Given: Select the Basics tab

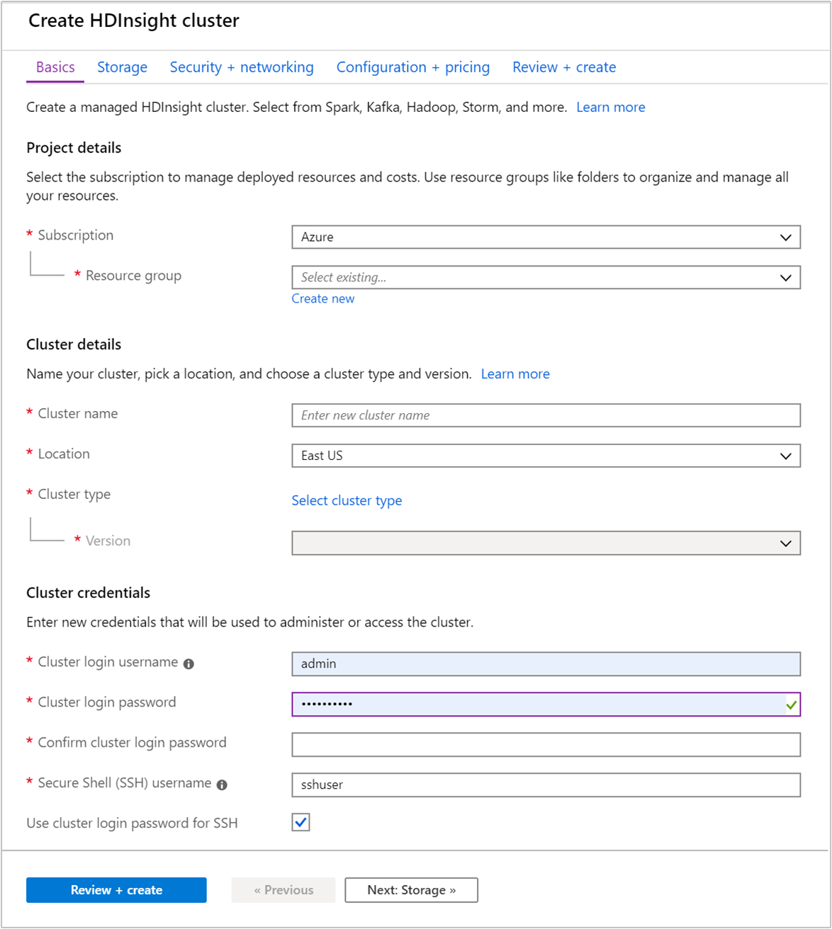Looking at the screenshot, I should (55, 67).
